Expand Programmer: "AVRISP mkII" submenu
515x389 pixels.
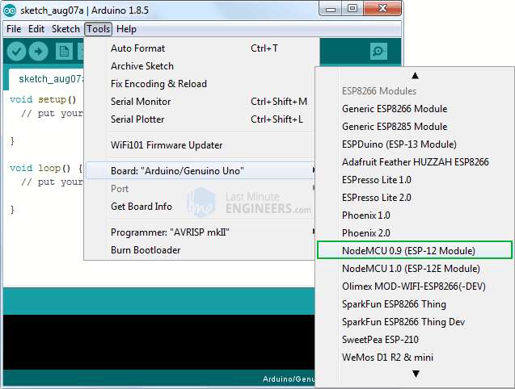[x=200, y=232]
